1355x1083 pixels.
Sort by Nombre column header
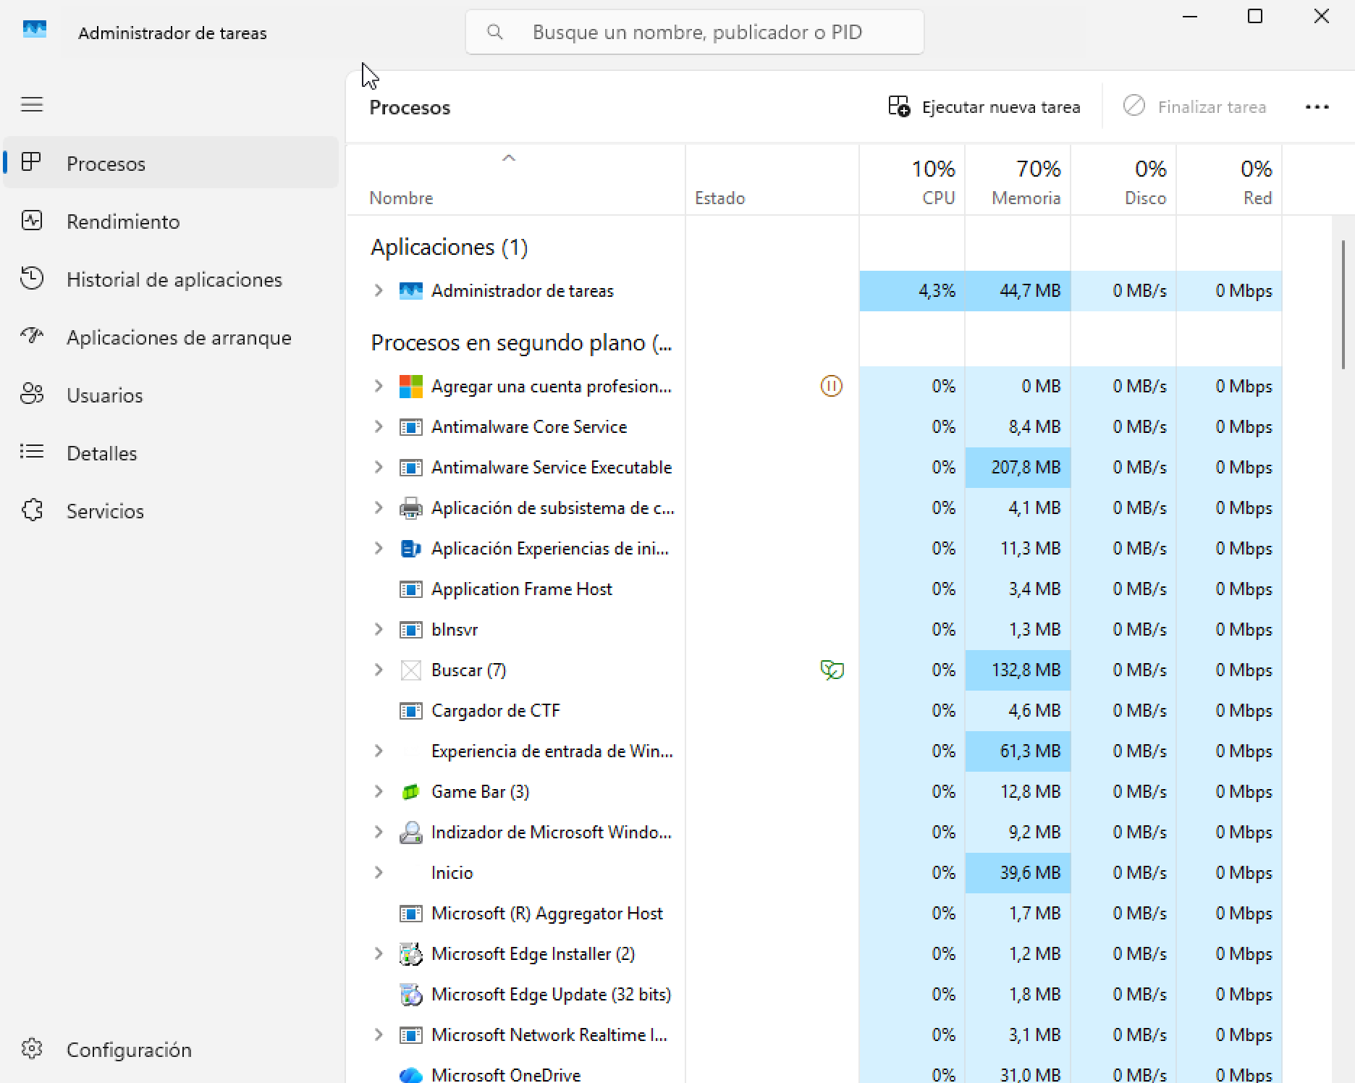coord(515,181)
